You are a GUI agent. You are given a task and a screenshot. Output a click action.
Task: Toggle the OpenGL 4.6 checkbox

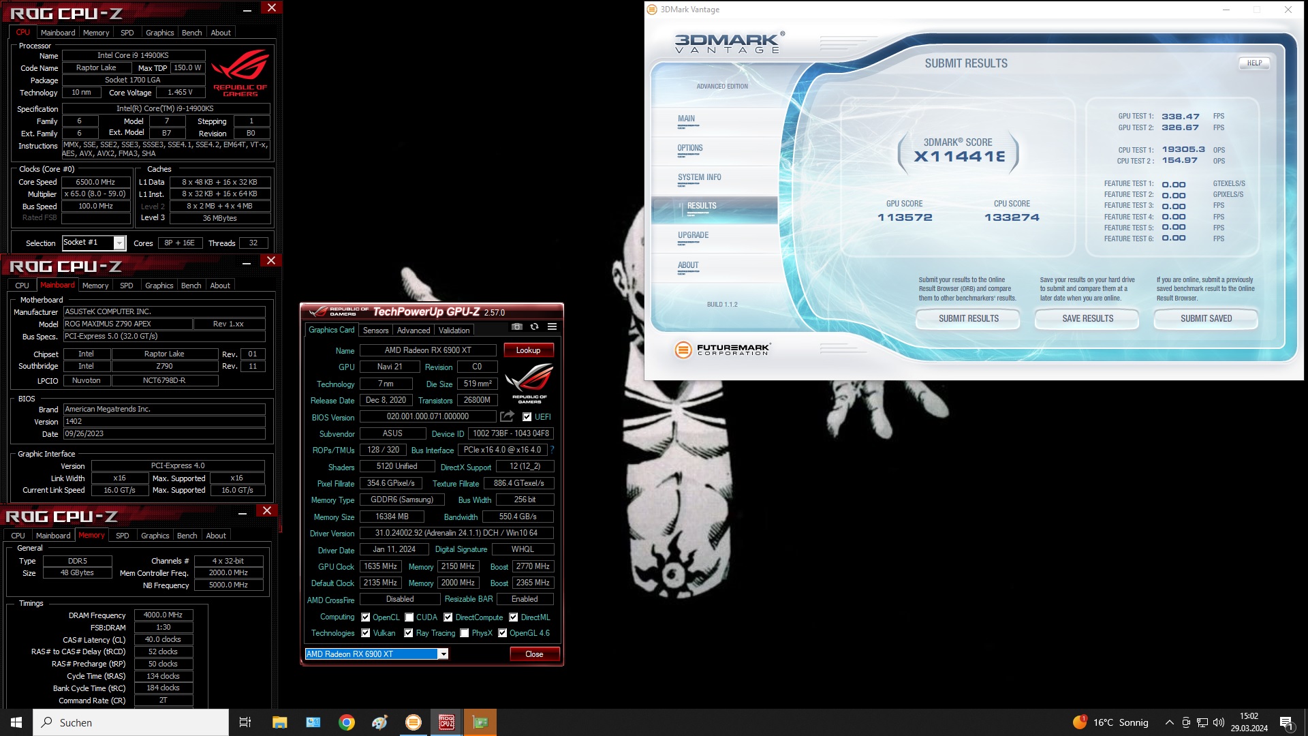[503, 633]
